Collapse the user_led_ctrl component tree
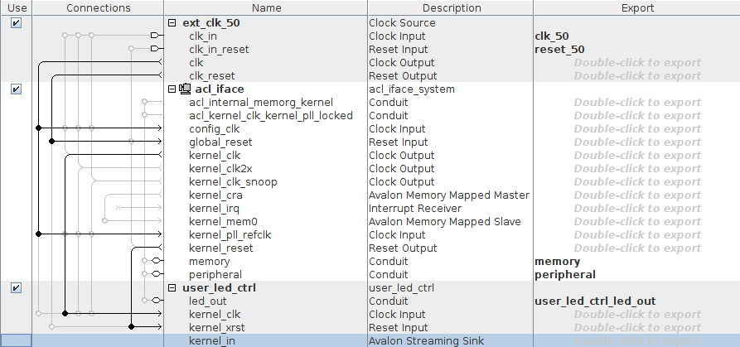 (x=172, y=288)
